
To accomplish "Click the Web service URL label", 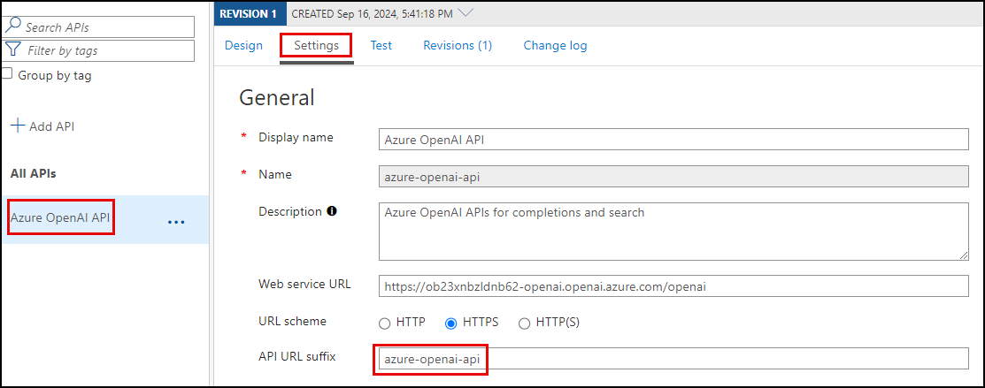I will (x=304, y=283).
